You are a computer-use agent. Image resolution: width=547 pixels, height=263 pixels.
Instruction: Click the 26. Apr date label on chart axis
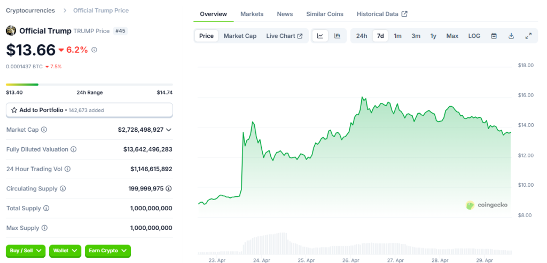point(351,260)
